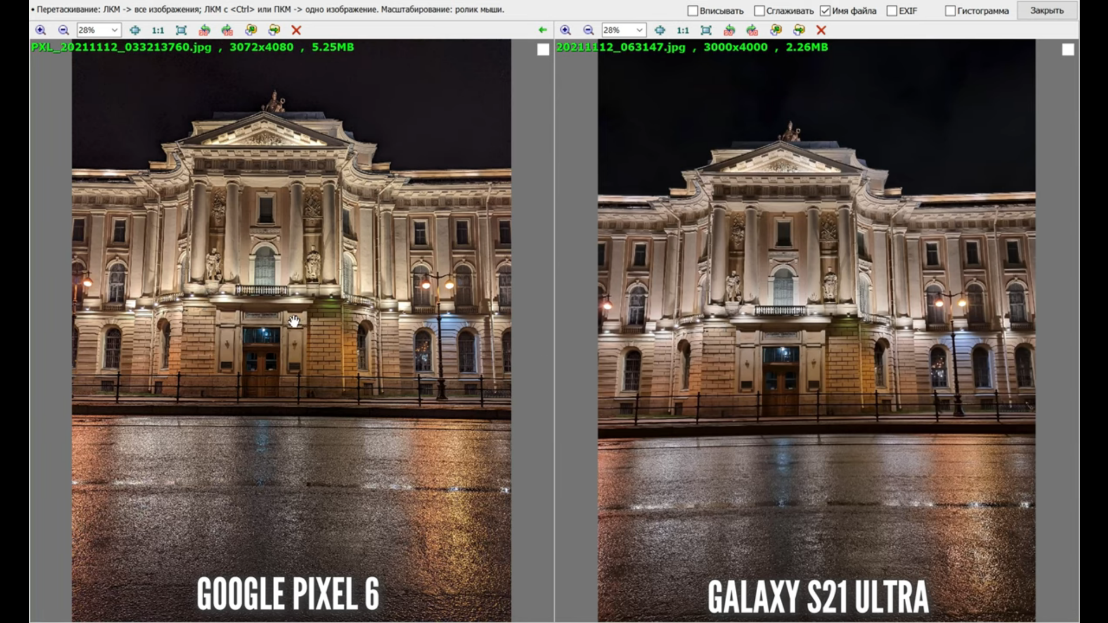The image size is (1108, 623).
Task: Set left pane to 1:1 scale
Action: tap(158, 30)
